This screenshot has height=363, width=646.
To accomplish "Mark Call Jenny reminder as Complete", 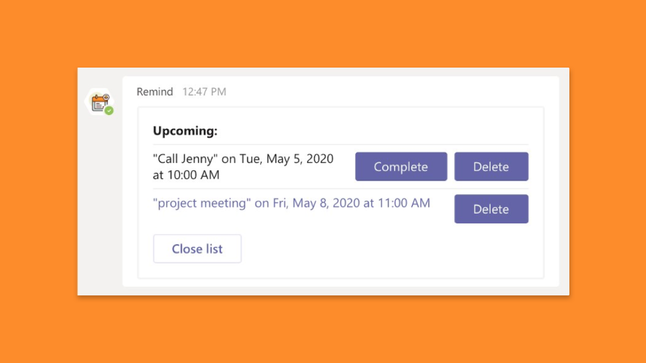I will (x=401, y=166).
